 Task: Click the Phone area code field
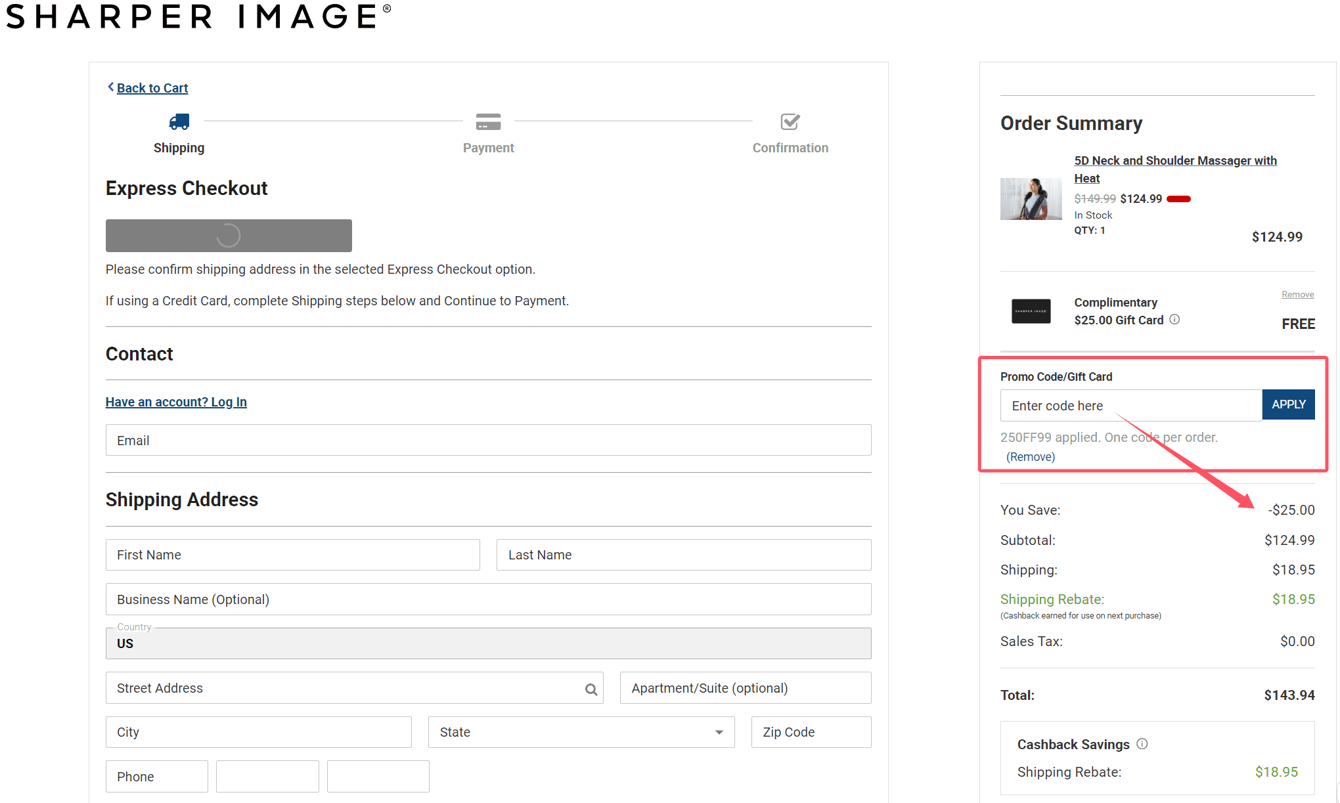pos(156,777)
